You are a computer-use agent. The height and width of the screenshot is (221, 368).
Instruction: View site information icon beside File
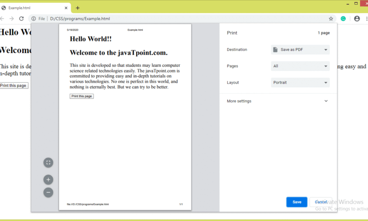tap(33, 19)
